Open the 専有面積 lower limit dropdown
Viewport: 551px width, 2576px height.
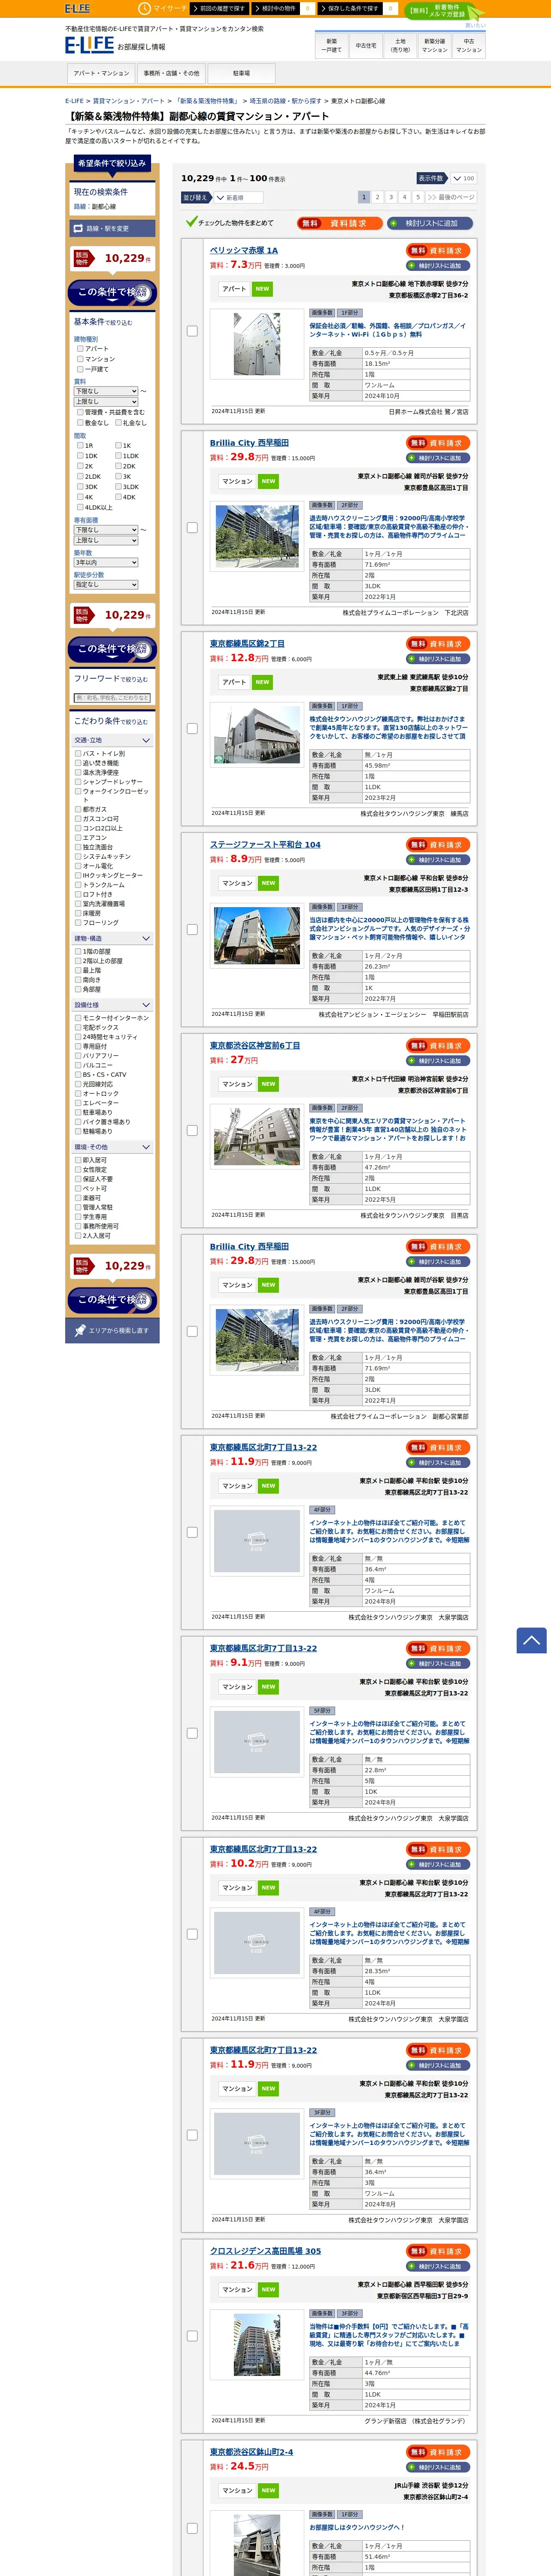[106, 530]
